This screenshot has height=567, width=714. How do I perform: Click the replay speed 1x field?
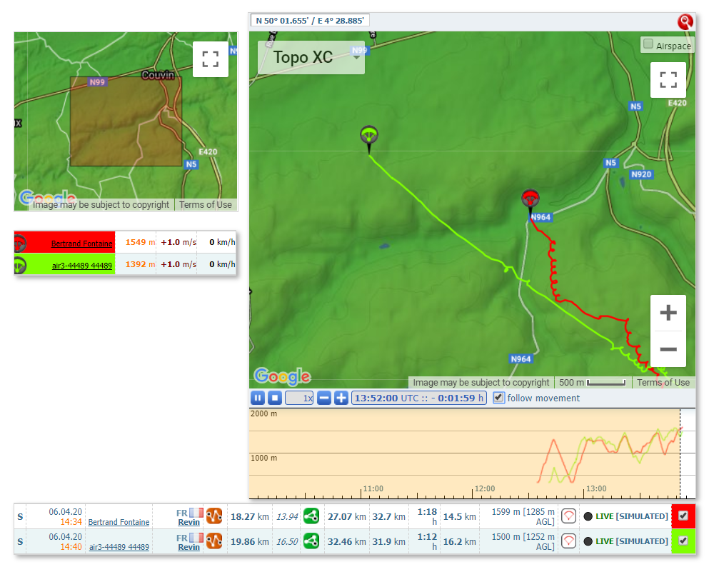[299, 398]
